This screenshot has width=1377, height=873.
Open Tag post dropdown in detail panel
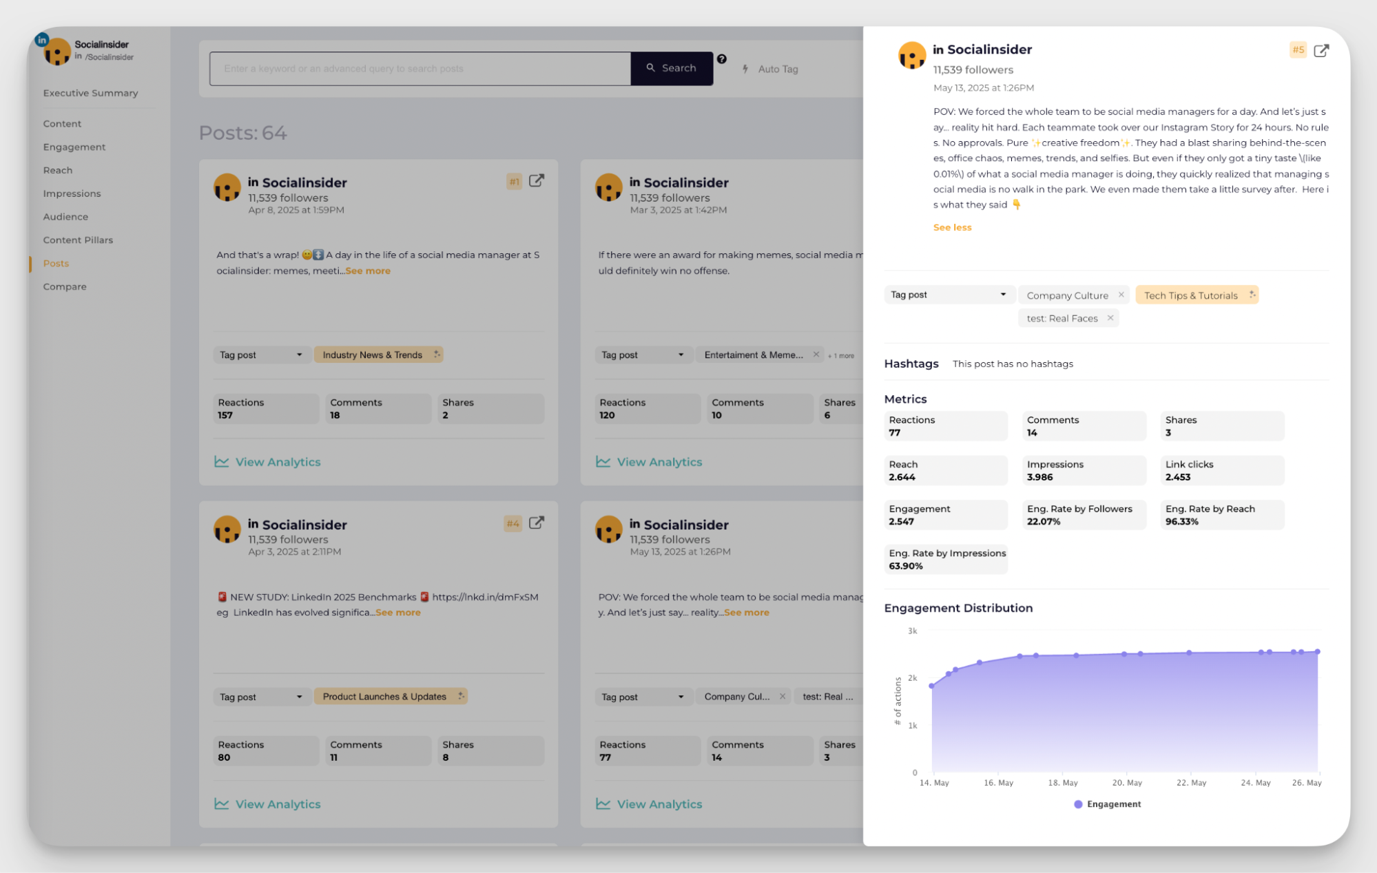coord(949,295)
